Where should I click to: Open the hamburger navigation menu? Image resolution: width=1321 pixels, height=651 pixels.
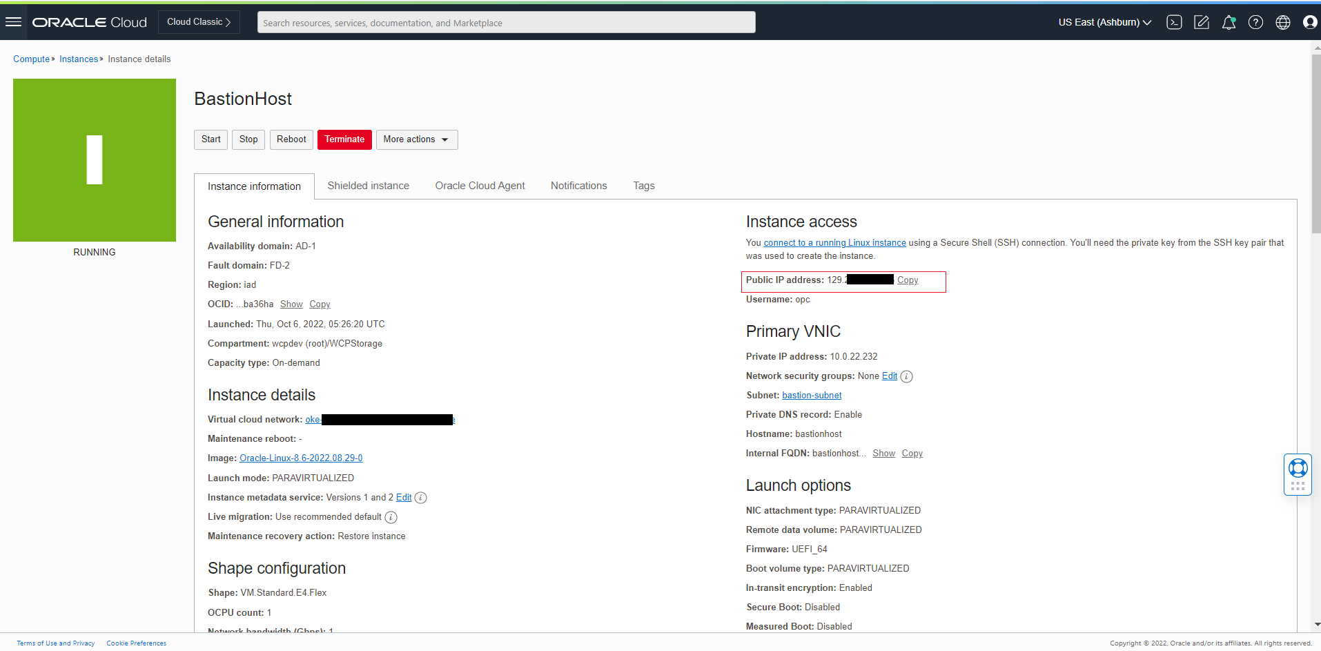[x=13, y=22]
